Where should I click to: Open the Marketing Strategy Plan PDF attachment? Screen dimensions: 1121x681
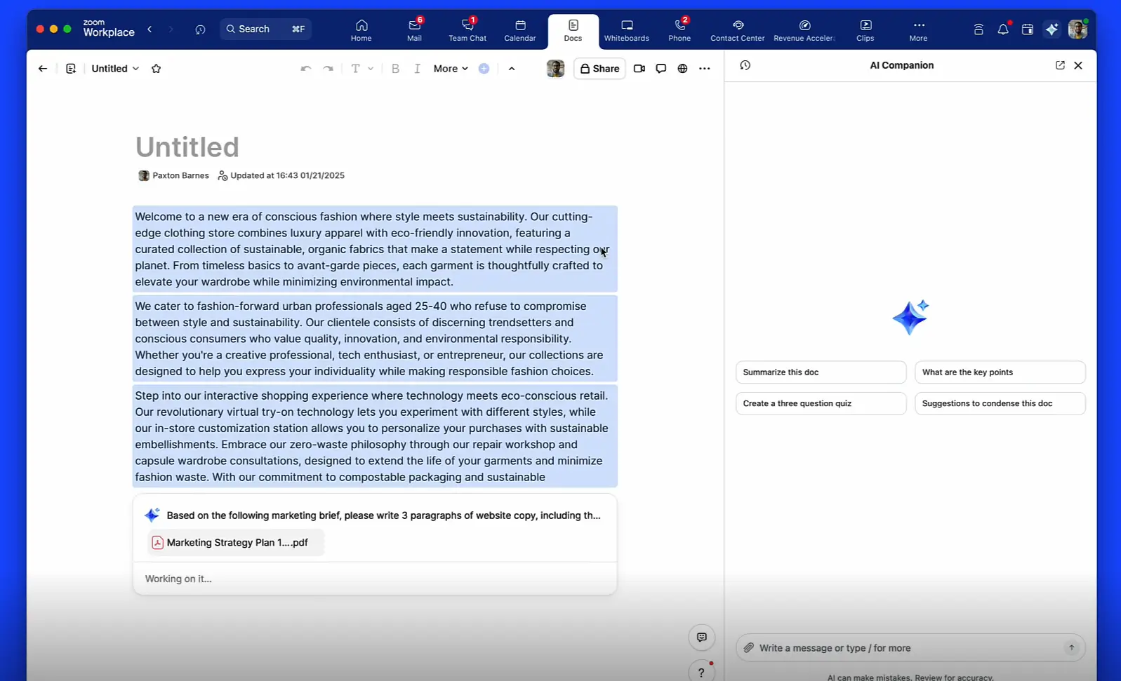(x=236, y=543)
